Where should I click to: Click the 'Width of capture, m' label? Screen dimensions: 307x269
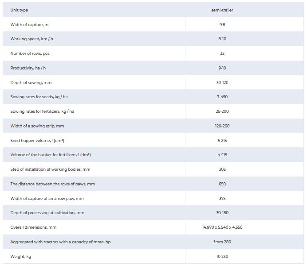click(x=29, y=25)
